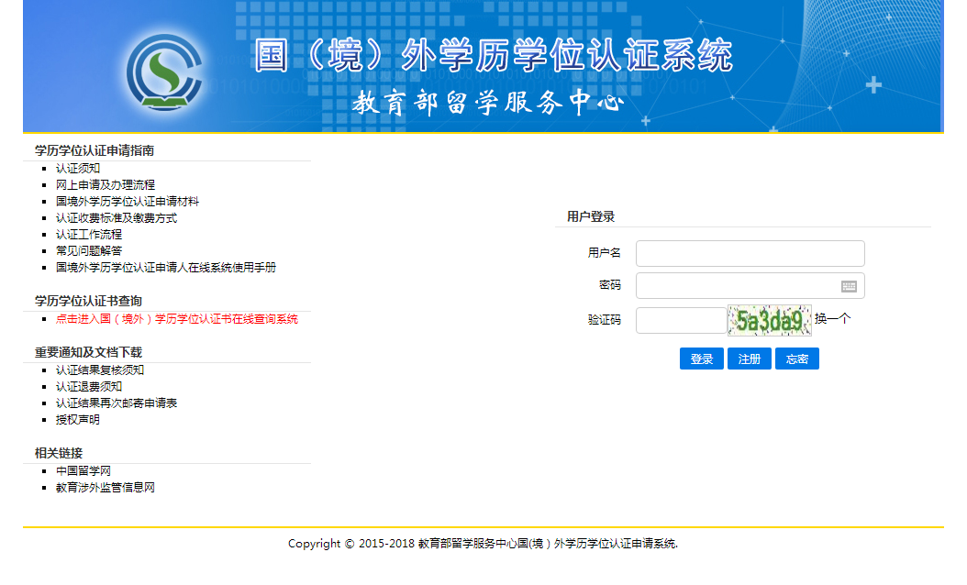Click the 相关链接 section heading
This screenshot has width=967, height=585.
[59, 453]
